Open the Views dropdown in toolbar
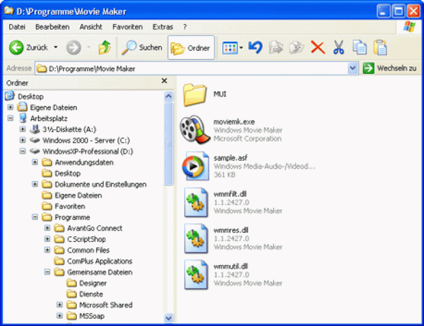The height and width of the screenshot is (326, 424). pos(232,48)
